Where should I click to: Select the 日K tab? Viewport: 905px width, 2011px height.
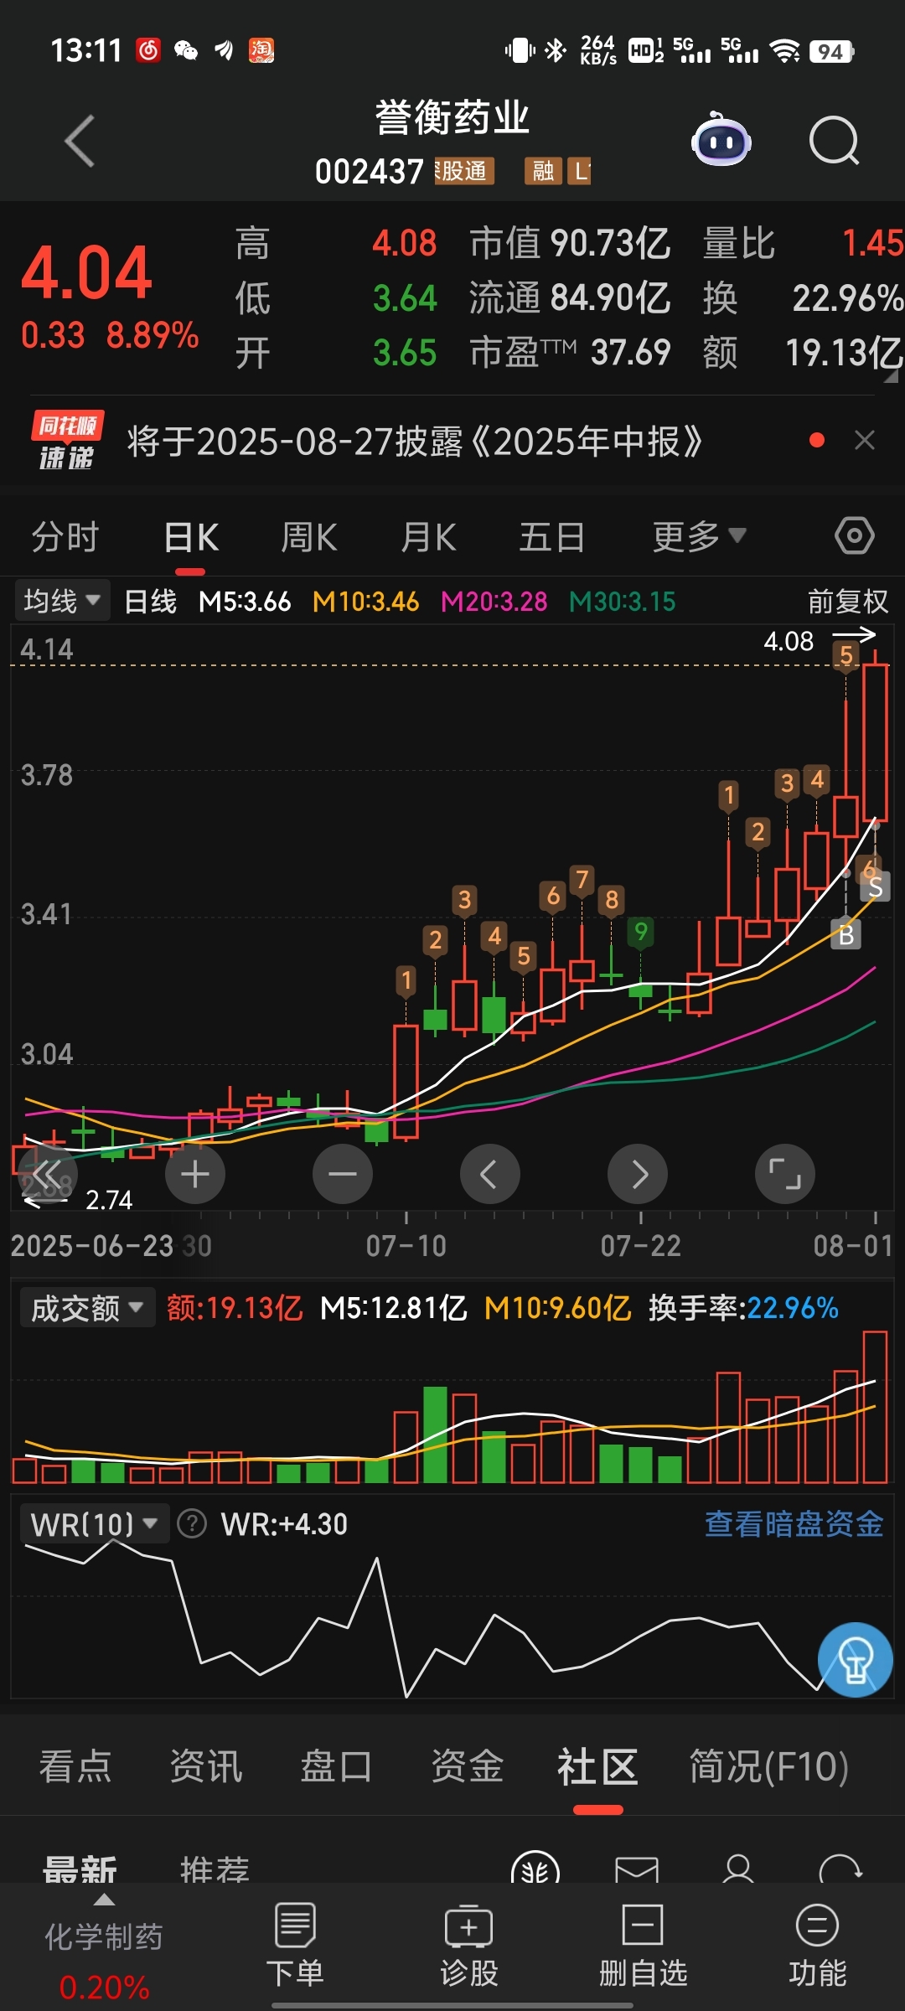[191, 537]
